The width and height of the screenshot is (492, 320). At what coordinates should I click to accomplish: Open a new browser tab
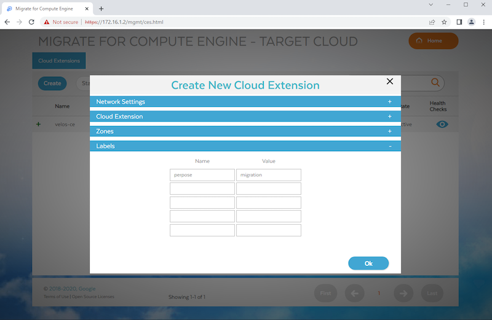click(101, 8)
